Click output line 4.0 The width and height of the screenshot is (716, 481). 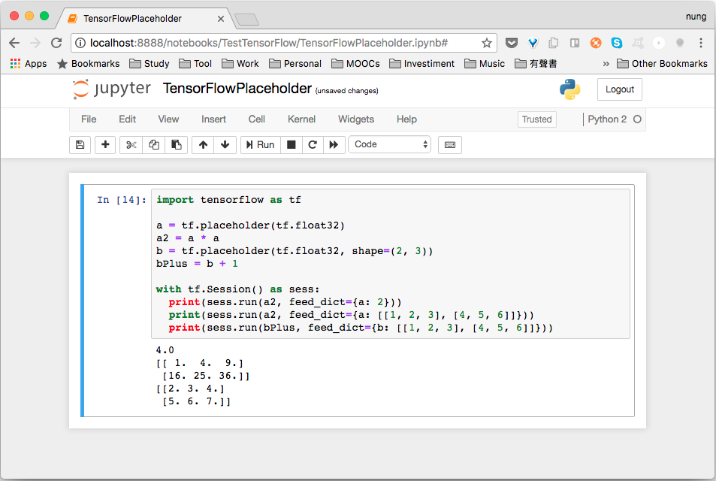coord(165,350)
